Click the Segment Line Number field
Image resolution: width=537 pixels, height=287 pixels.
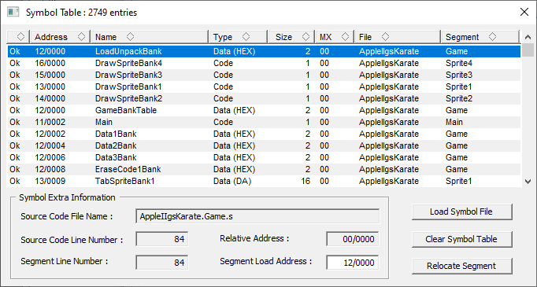pos(162,263)
